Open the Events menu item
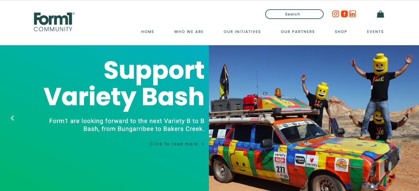This screenshot has height=191, width=419. pos(375,32)
